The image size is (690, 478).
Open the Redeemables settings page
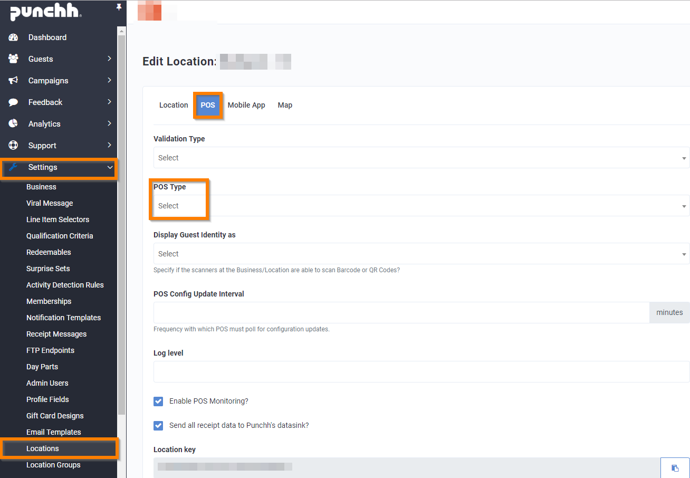point(49,252)
